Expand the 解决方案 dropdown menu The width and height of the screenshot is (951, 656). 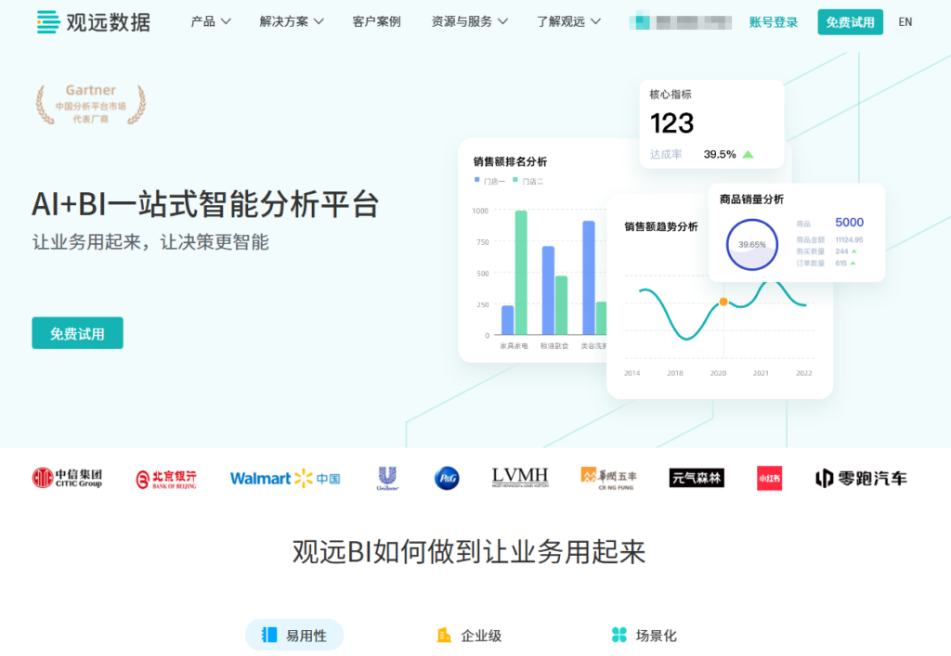[x=292, y=21]
